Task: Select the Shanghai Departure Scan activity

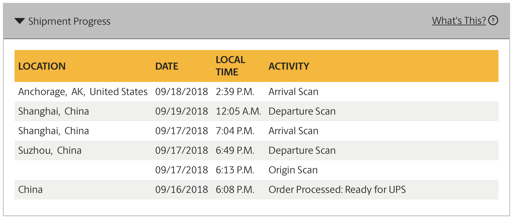Action: click(x=302, y=111)
